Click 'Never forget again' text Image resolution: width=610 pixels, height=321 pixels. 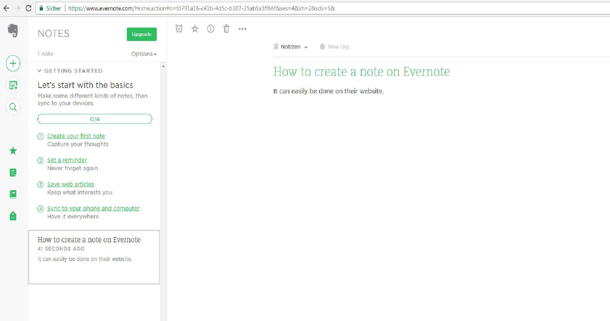click(x=72, y=168)
